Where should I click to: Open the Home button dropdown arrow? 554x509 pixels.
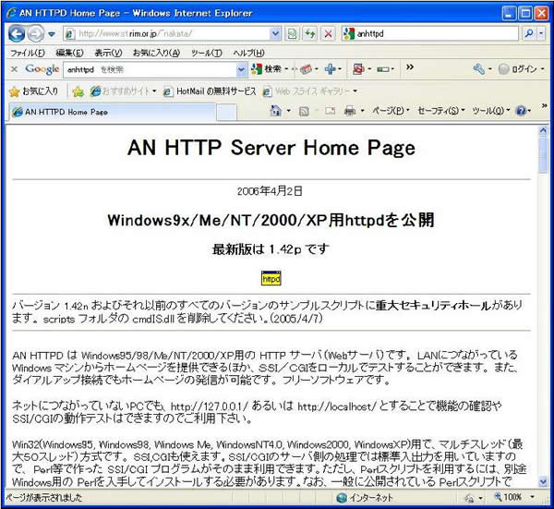(288, 111)
